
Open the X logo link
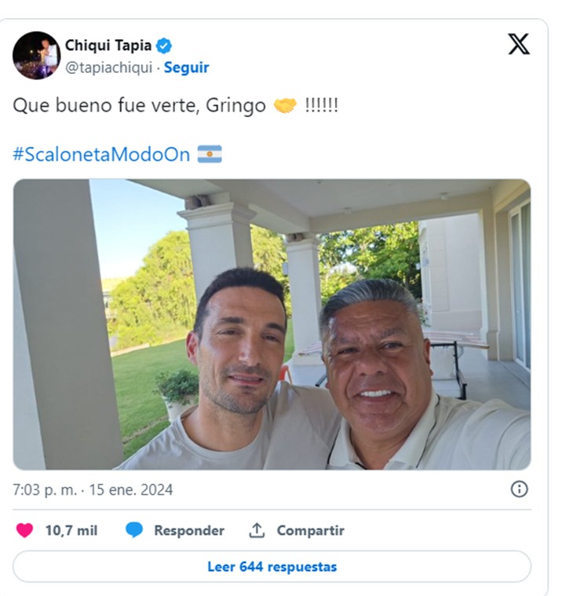tap(519, 44)
